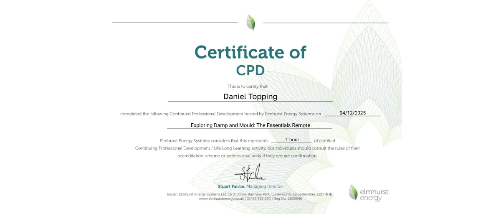Click the handwritten signature

point(250,173)
